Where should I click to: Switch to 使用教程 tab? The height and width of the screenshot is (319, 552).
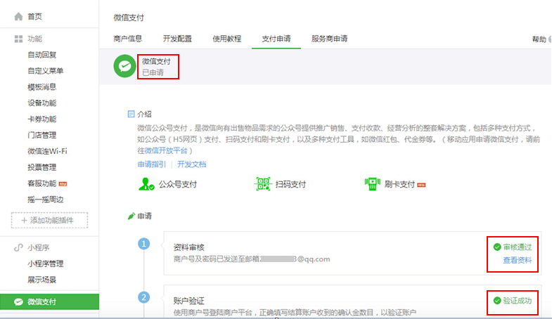[226, 39]
